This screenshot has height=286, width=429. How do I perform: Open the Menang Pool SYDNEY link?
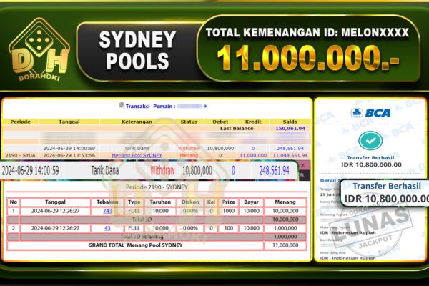[x=137, y=155]
